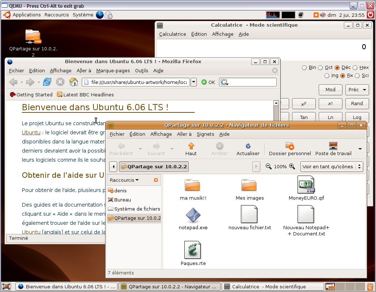Screen dimensions: 376x292
Task: Open Affichage menu in Calculatrice
Action: click(223, 34)
